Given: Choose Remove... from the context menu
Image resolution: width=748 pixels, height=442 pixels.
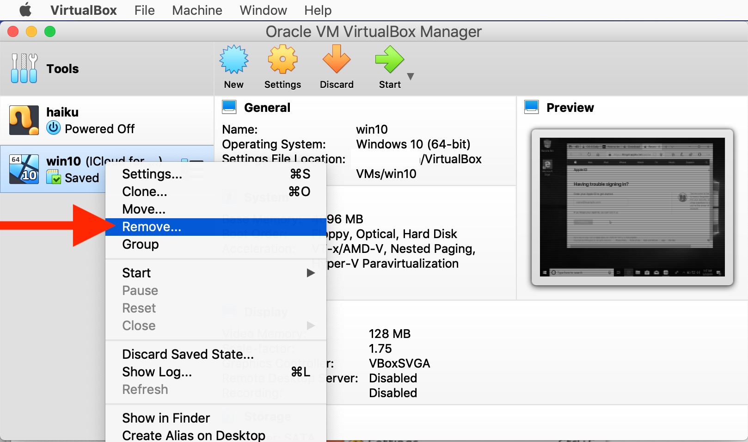Looking at the screenshot, I should tap(152, 227).
